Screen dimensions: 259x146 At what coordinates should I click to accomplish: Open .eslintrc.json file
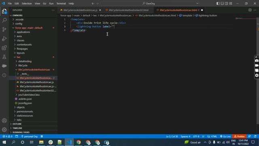[33, 99]
